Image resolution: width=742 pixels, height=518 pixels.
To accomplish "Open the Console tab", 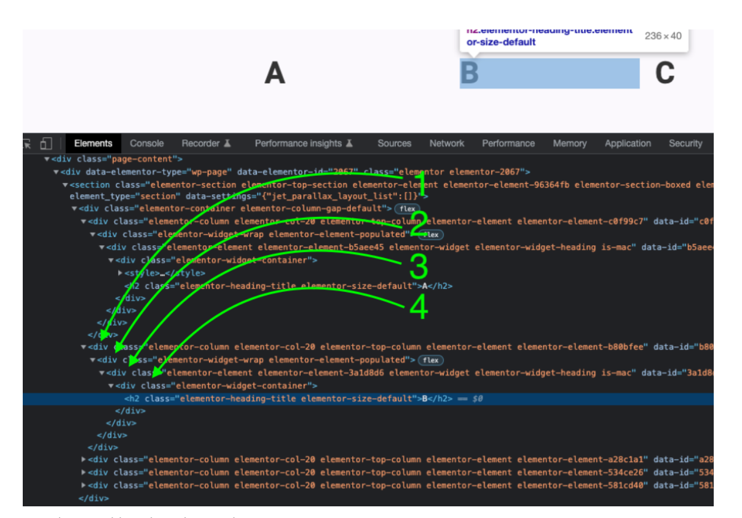I will [x=147, y=143].
